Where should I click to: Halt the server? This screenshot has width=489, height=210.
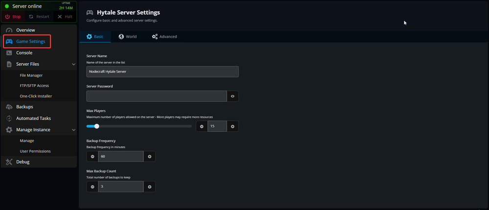[65, 17]
